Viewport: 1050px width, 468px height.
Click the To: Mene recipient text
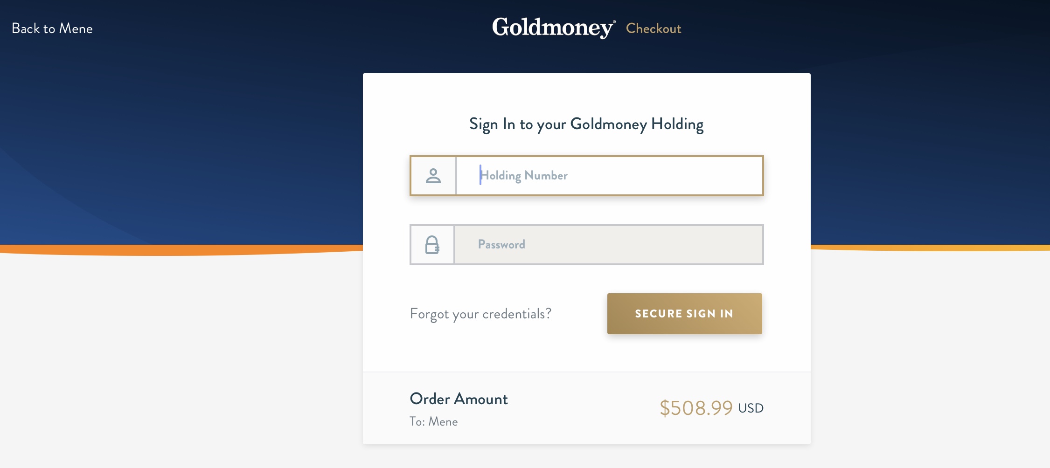(x=433, y=421)
